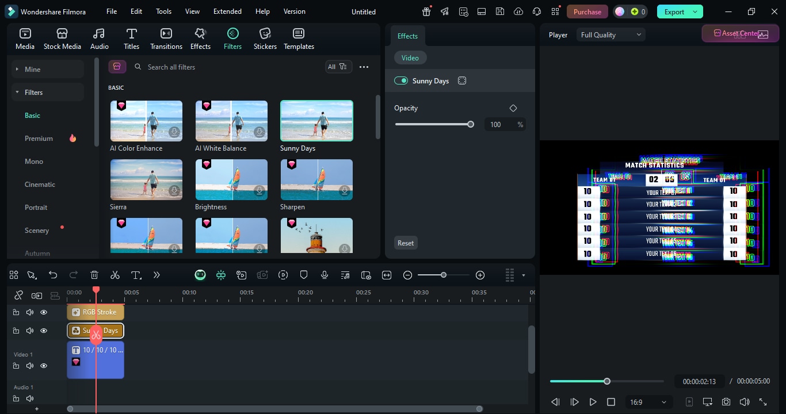Select the AI Color Enhance filter thumbnail
The image size is (786, 414).
(146, 121)
